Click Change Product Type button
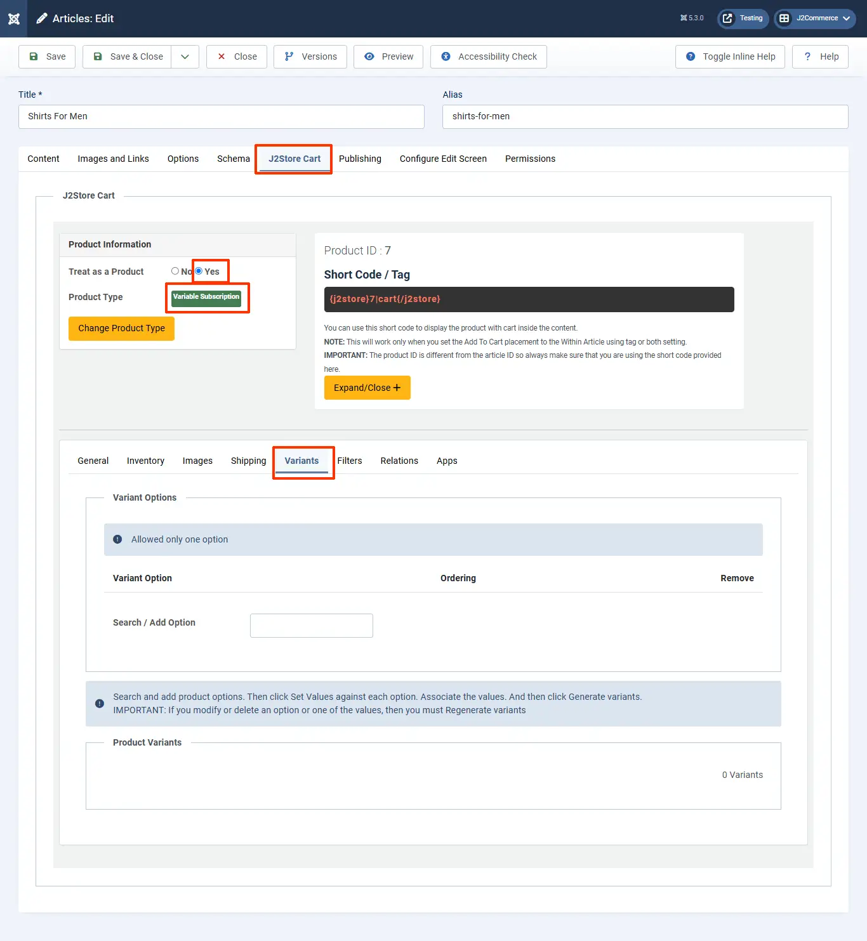 [121, 328]
